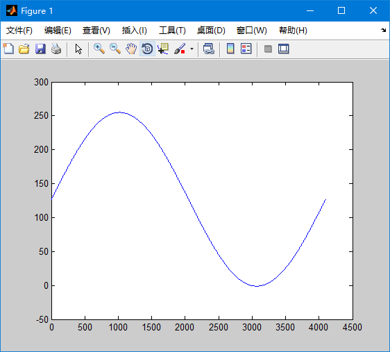The image size is (390, 352).
Task: Open the 查看(V) menu
Action: (x=96, y=31)
